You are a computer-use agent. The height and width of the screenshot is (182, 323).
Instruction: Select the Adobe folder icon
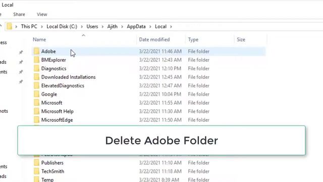coord(36,51)
